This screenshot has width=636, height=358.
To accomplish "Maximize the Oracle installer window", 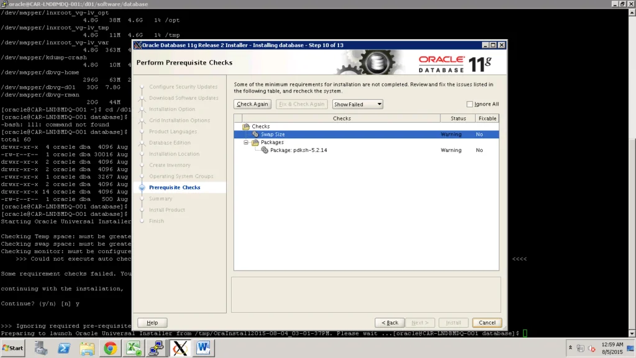I will pyautogui.click(x=493, y=45).
